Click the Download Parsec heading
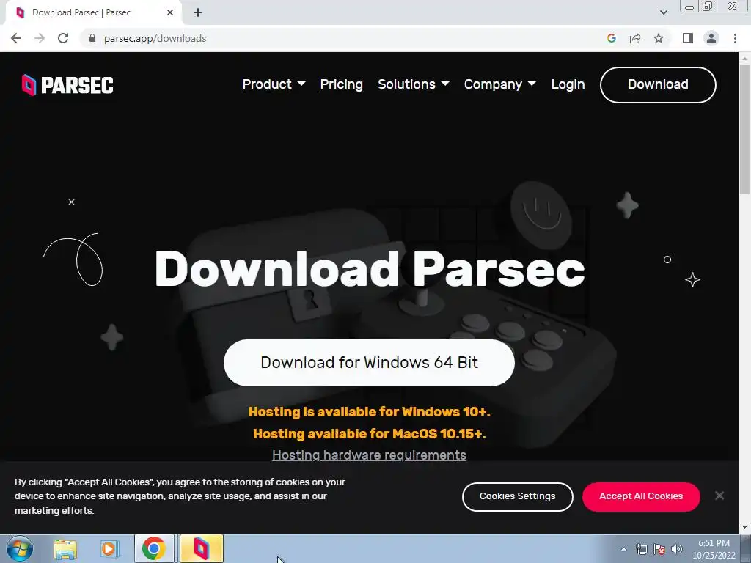The width and height of the screenshot is (751, 563). [370, 269]
